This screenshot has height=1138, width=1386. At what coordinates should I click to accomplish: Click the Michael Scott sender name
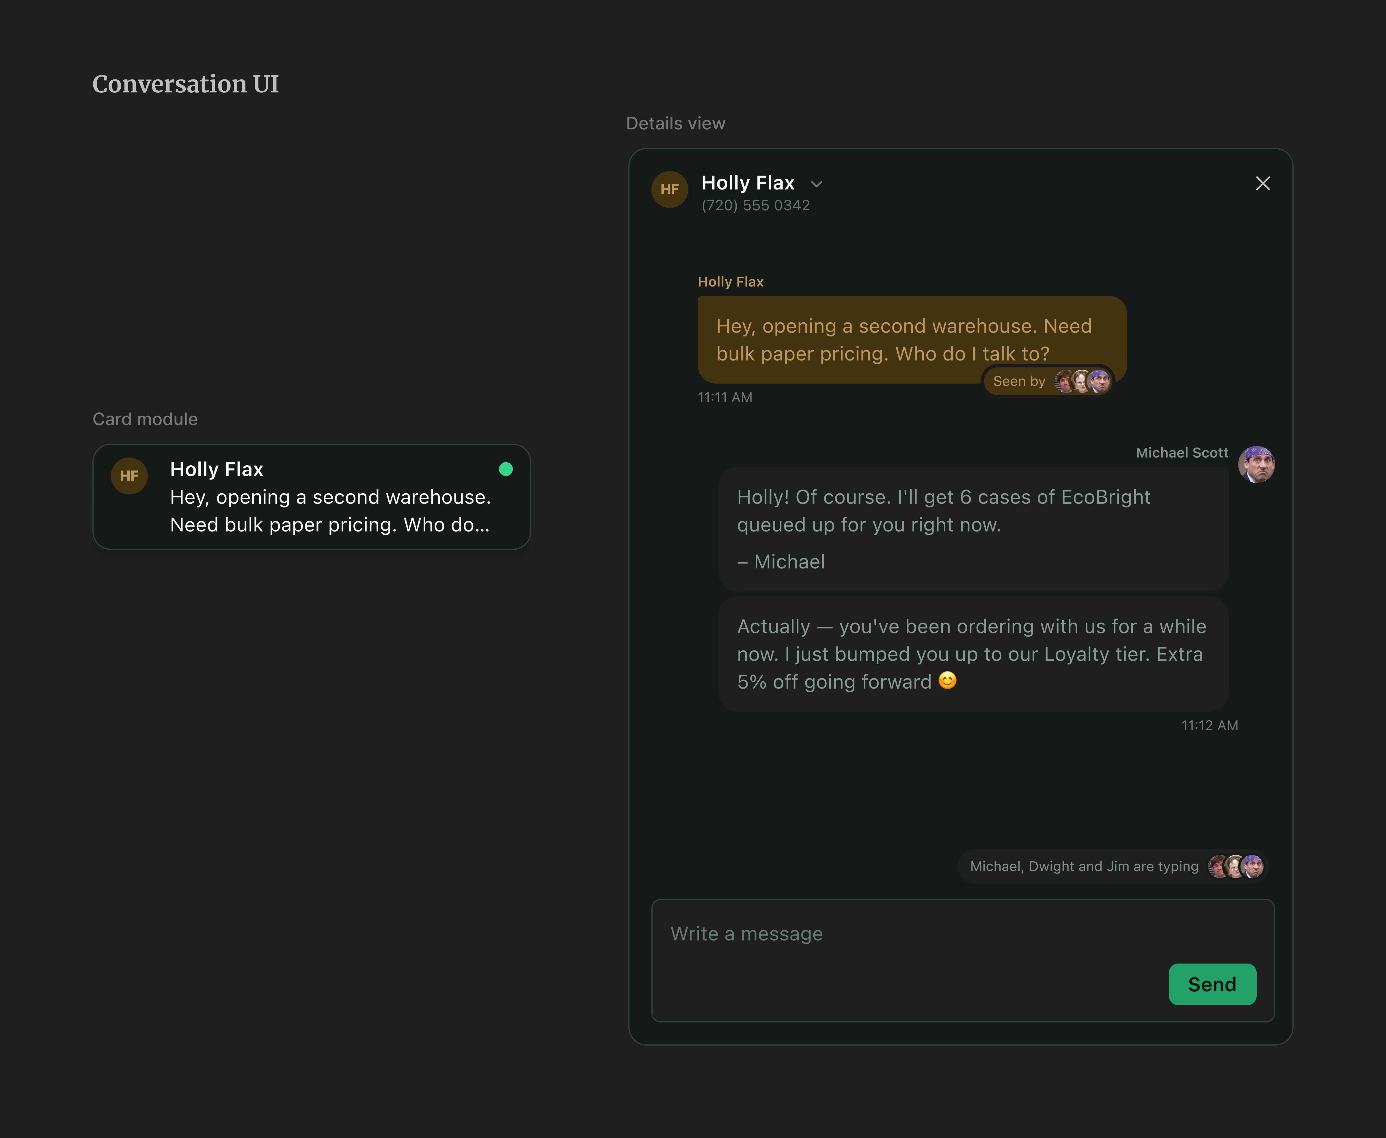click(1182, 453)
